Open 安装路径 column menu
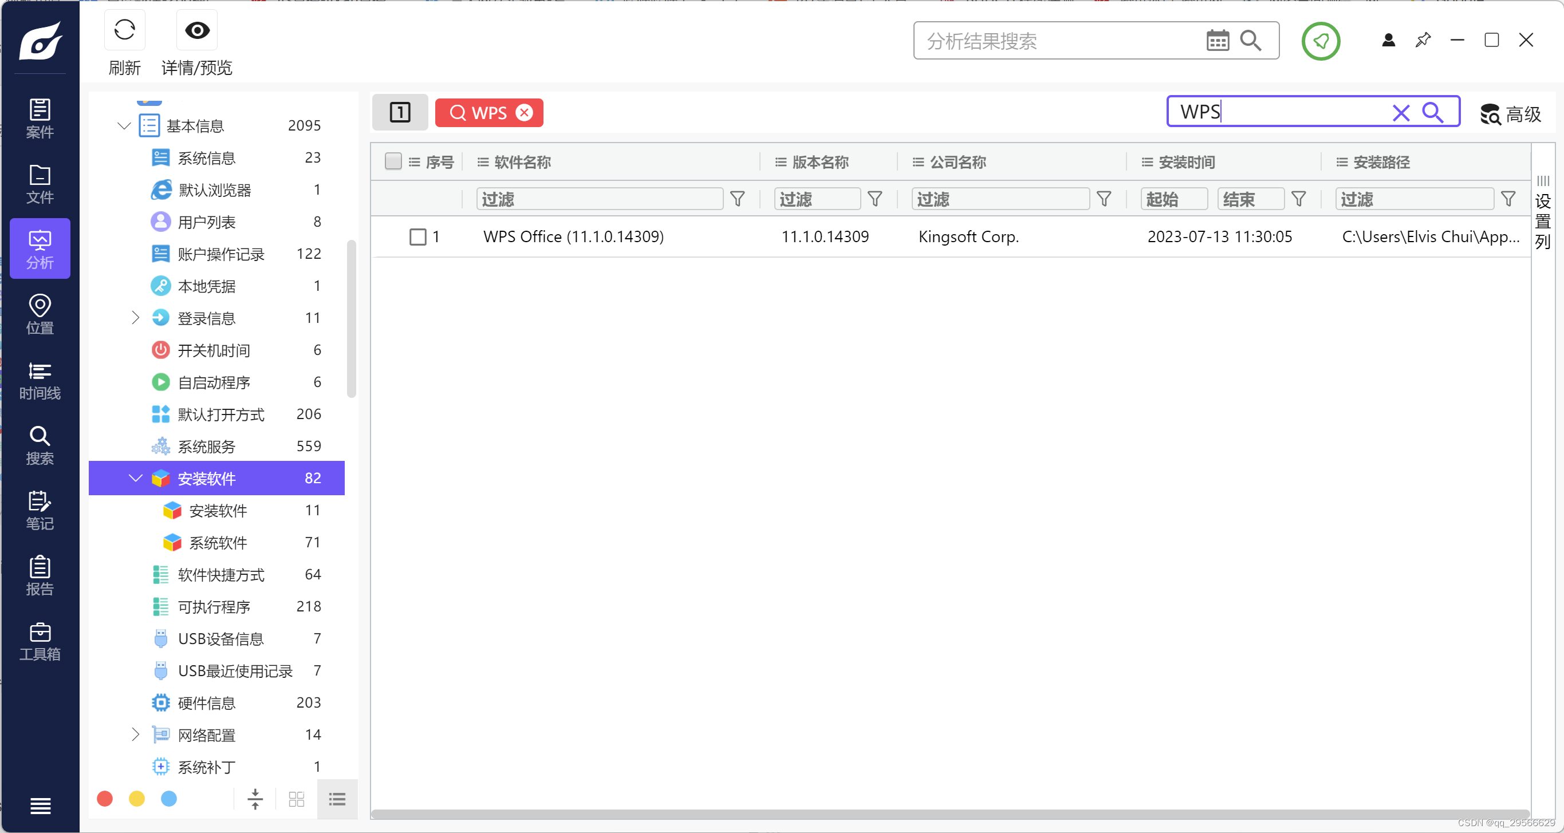Viewport: 1564px width, 833px height. pos(1342,162)
